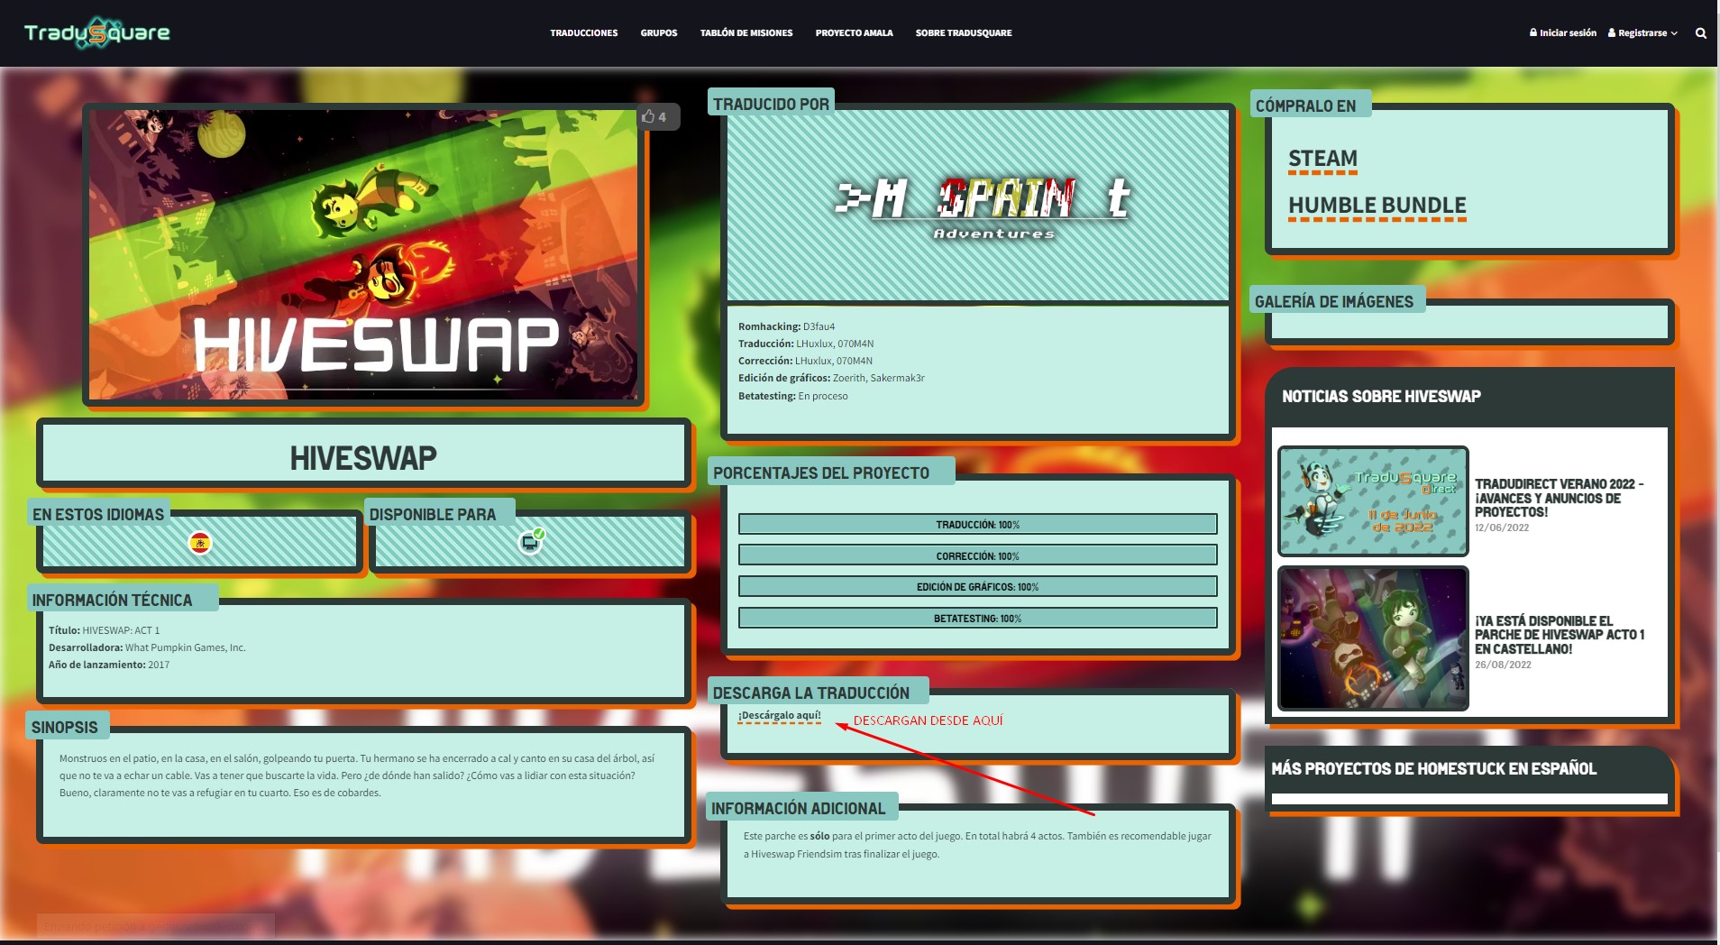Click the Edición de gráficos 100% progress bar
Viewport: 1720px width, 945px height.
click(978, 587)
